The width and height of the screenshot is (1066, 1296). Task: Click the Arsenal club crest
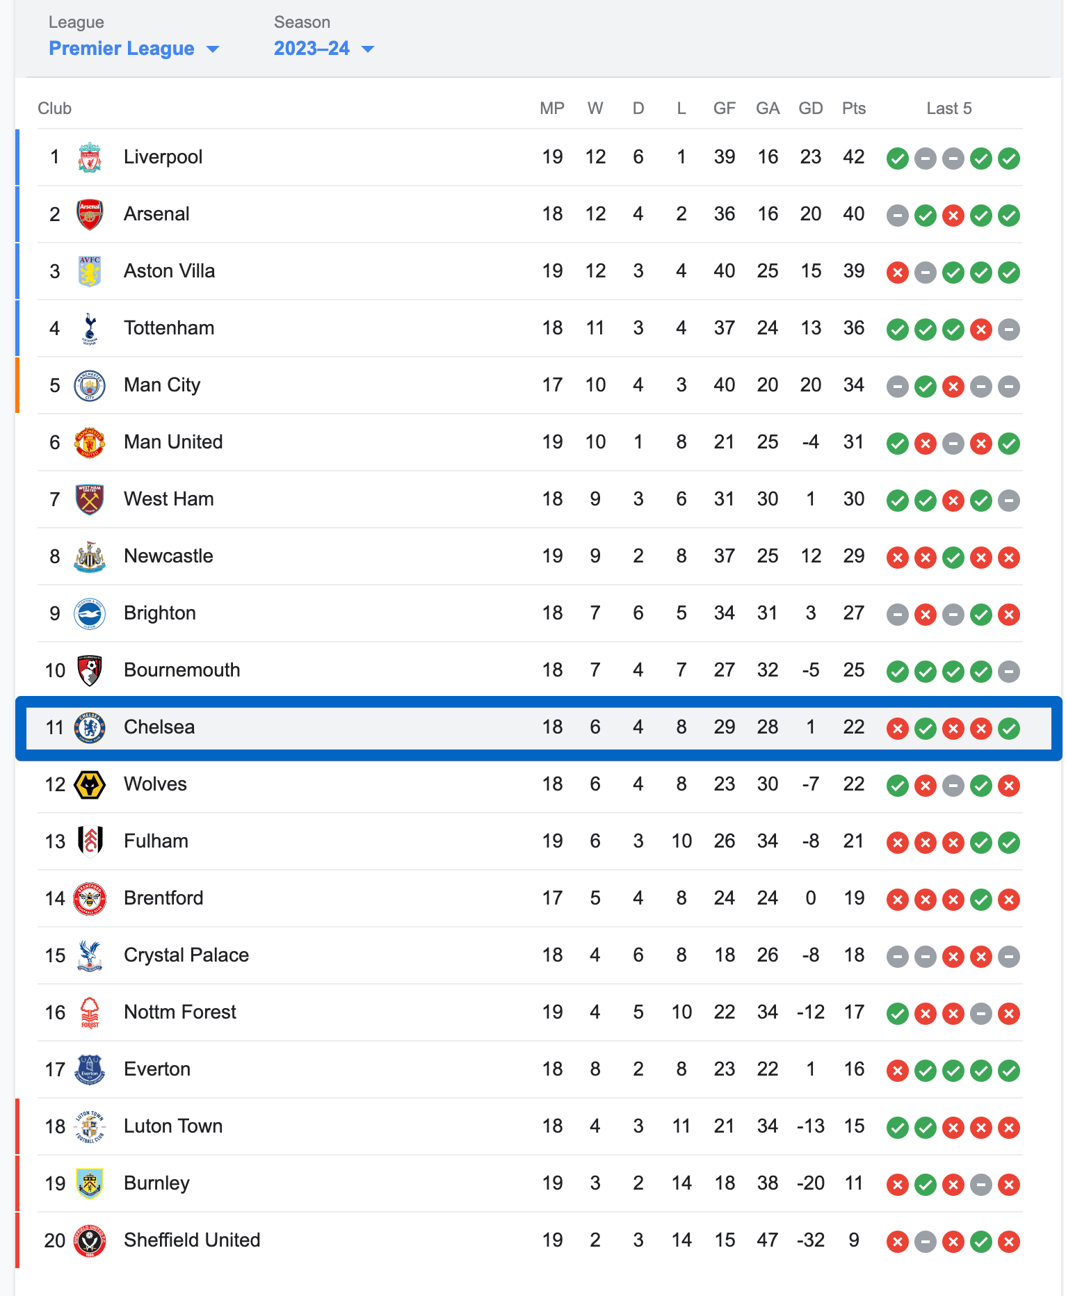pyautogui.click(x=90, y=214)
